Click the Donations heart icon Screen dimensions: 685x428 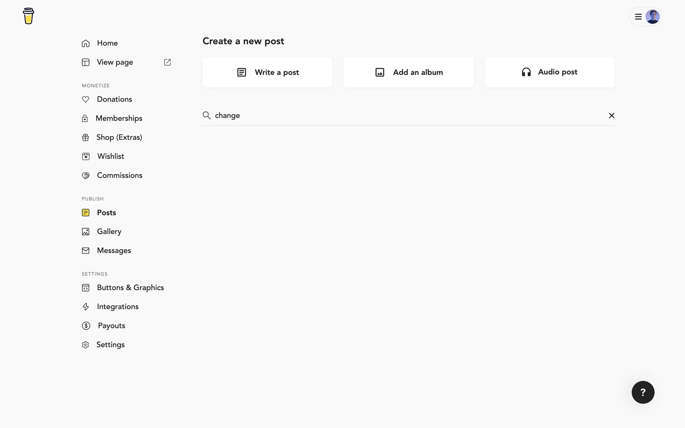click(x=86, y=100)
